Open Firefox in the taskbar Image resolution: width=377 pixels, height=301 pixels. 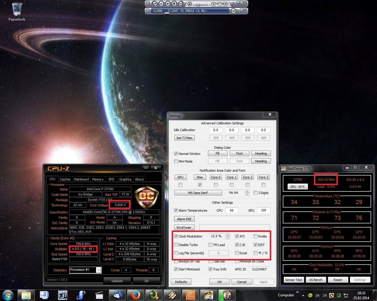[x=136, y=295]
